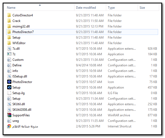Select the WVEditor folder name
The height and width of the screenshot is (138, 165).
tap(19, 43)
